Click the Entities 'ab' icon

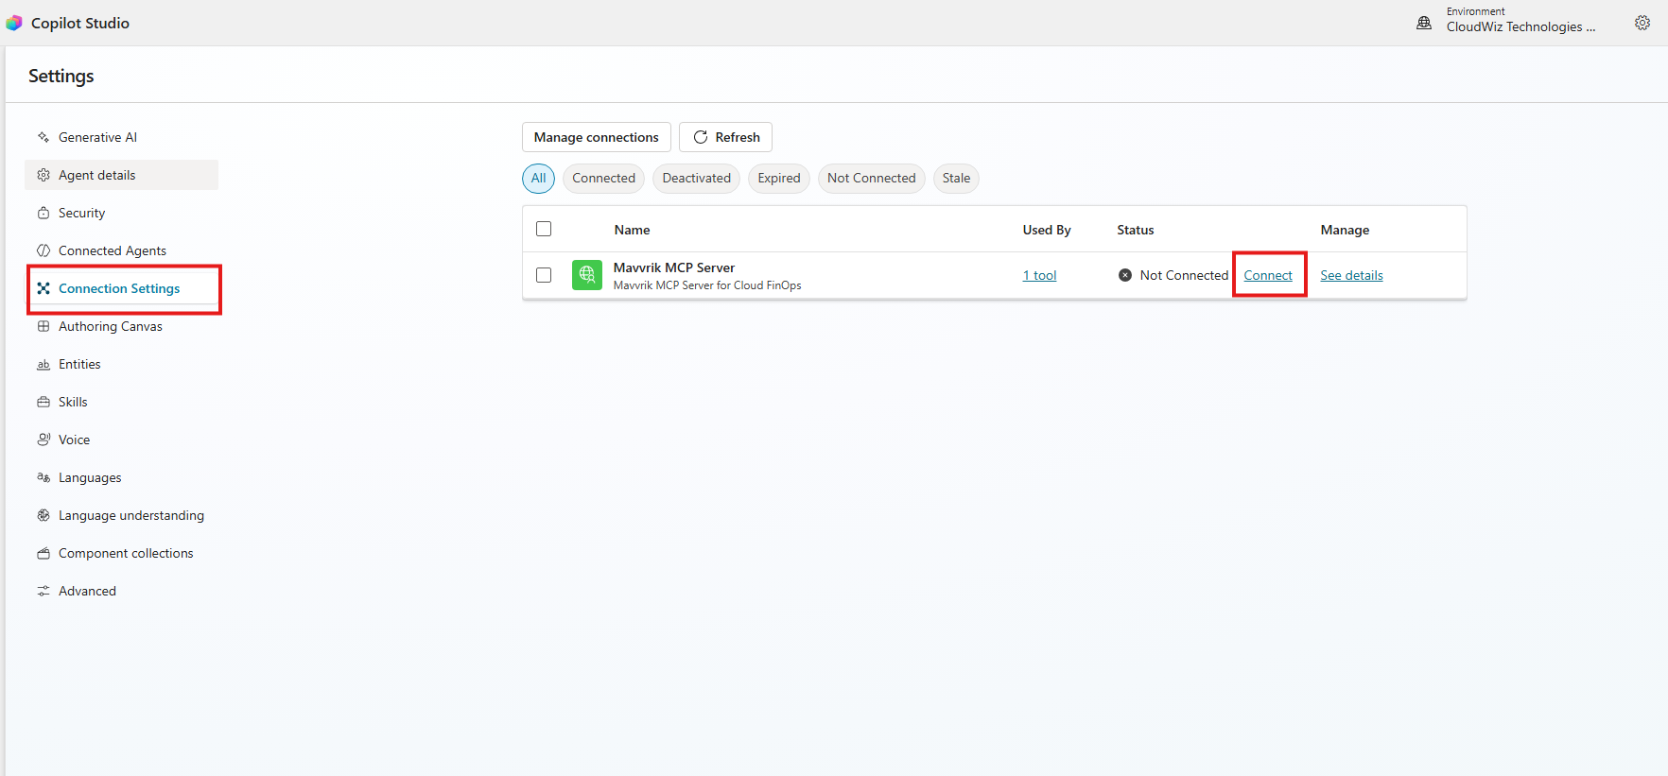43,364
